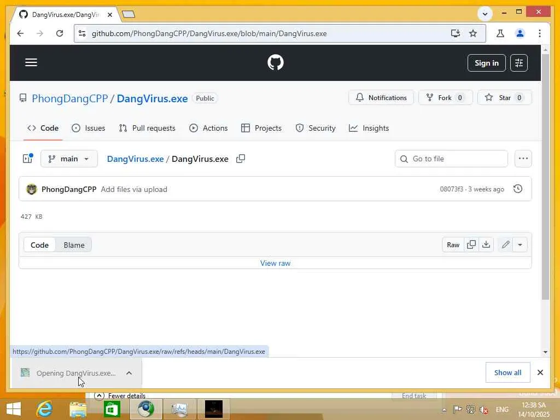Open a new browser tab

pyautogui.click(x=129, y=14)
